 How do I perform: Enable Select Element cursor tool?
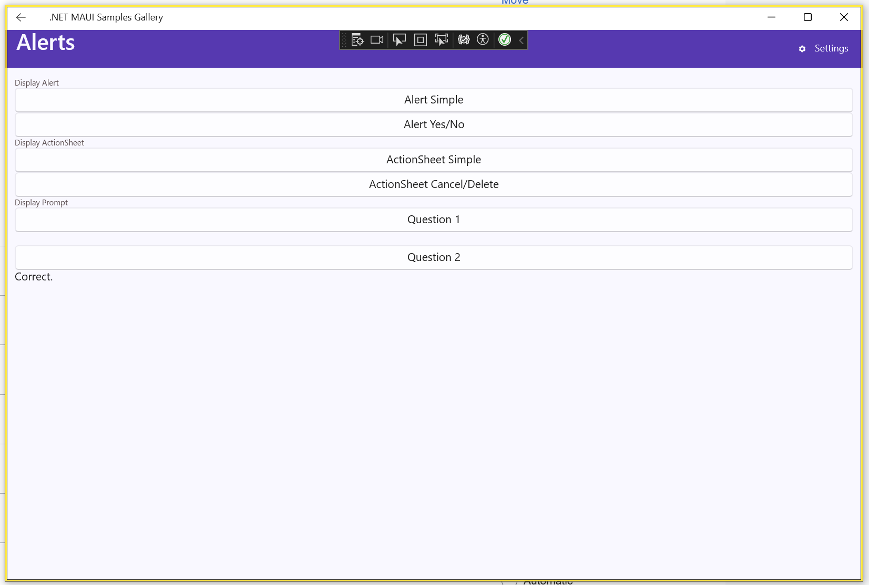400,40
